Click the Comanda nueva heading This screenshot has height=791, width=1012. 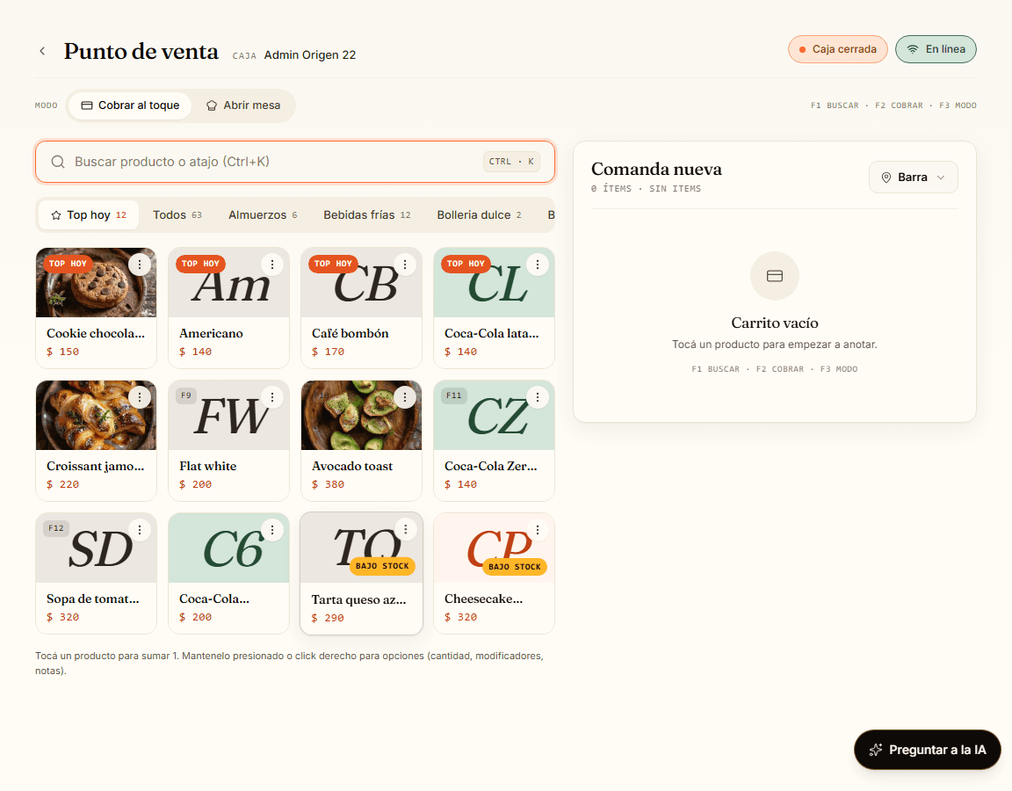click(x=656, y=169)
